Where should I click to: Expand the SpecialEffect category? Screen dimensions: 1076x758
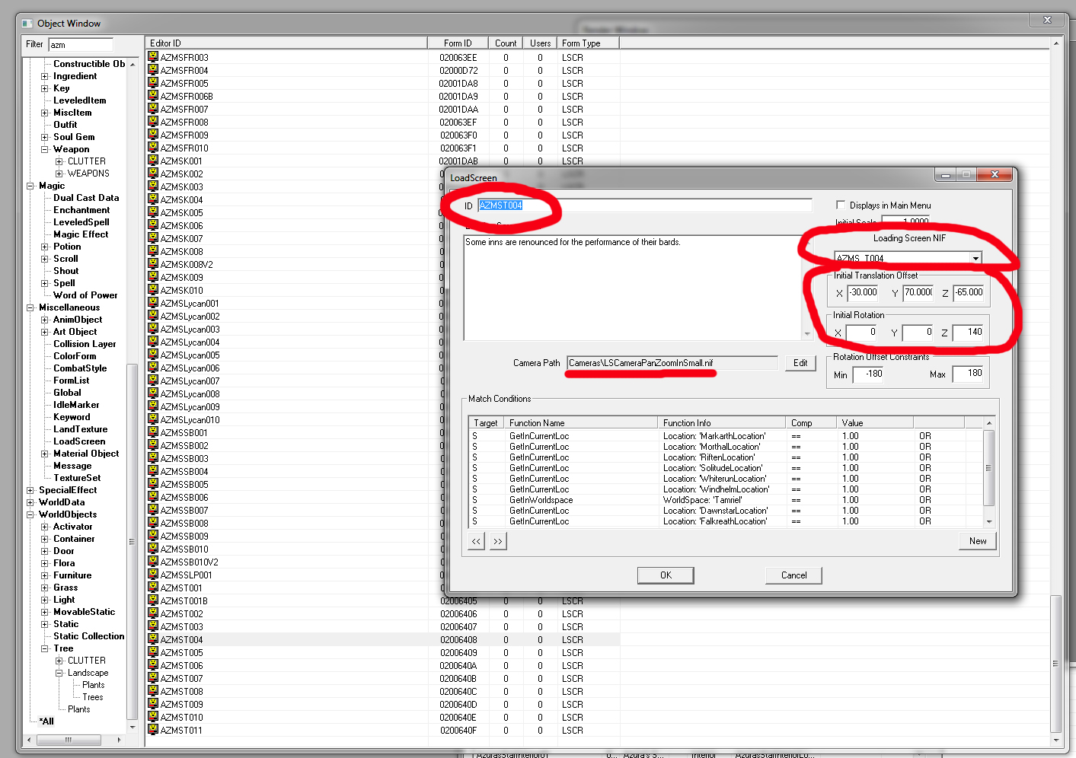tap(30, 490)
